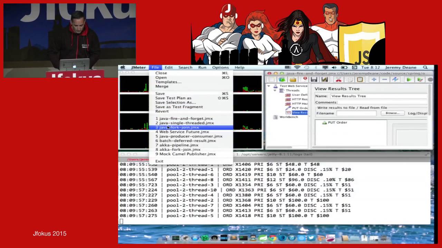
Task: Open recent file java-producer-consumer.jmx
Action: tap(191, 136)
